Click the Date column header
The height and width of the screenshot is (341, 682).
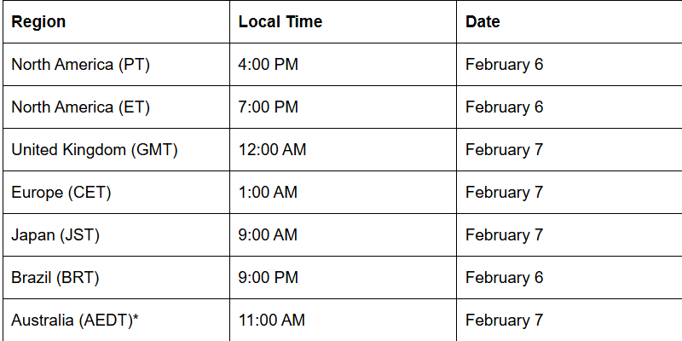(483, 22)
